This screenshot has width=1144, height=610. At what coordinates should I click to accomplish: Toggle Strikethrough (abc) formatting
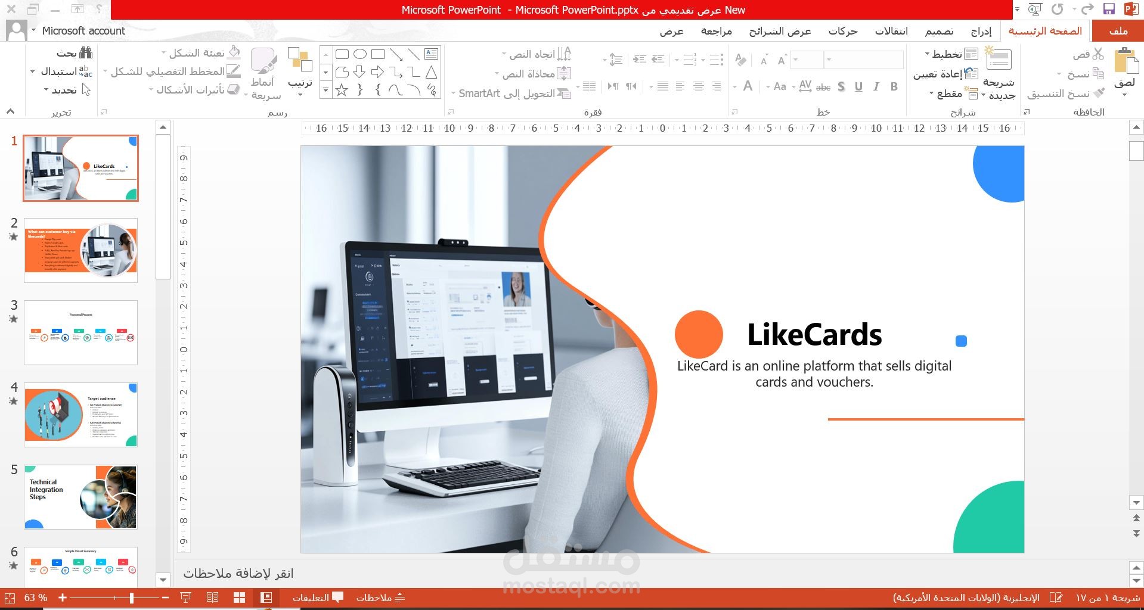[x=823, y=87]
